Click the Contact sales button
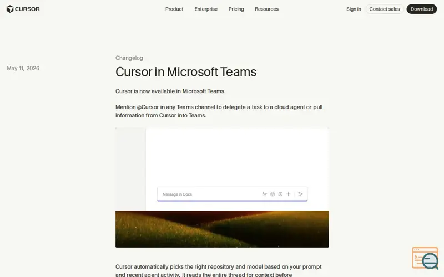Screen dimensions: 444x277 (x=384, y=9)
